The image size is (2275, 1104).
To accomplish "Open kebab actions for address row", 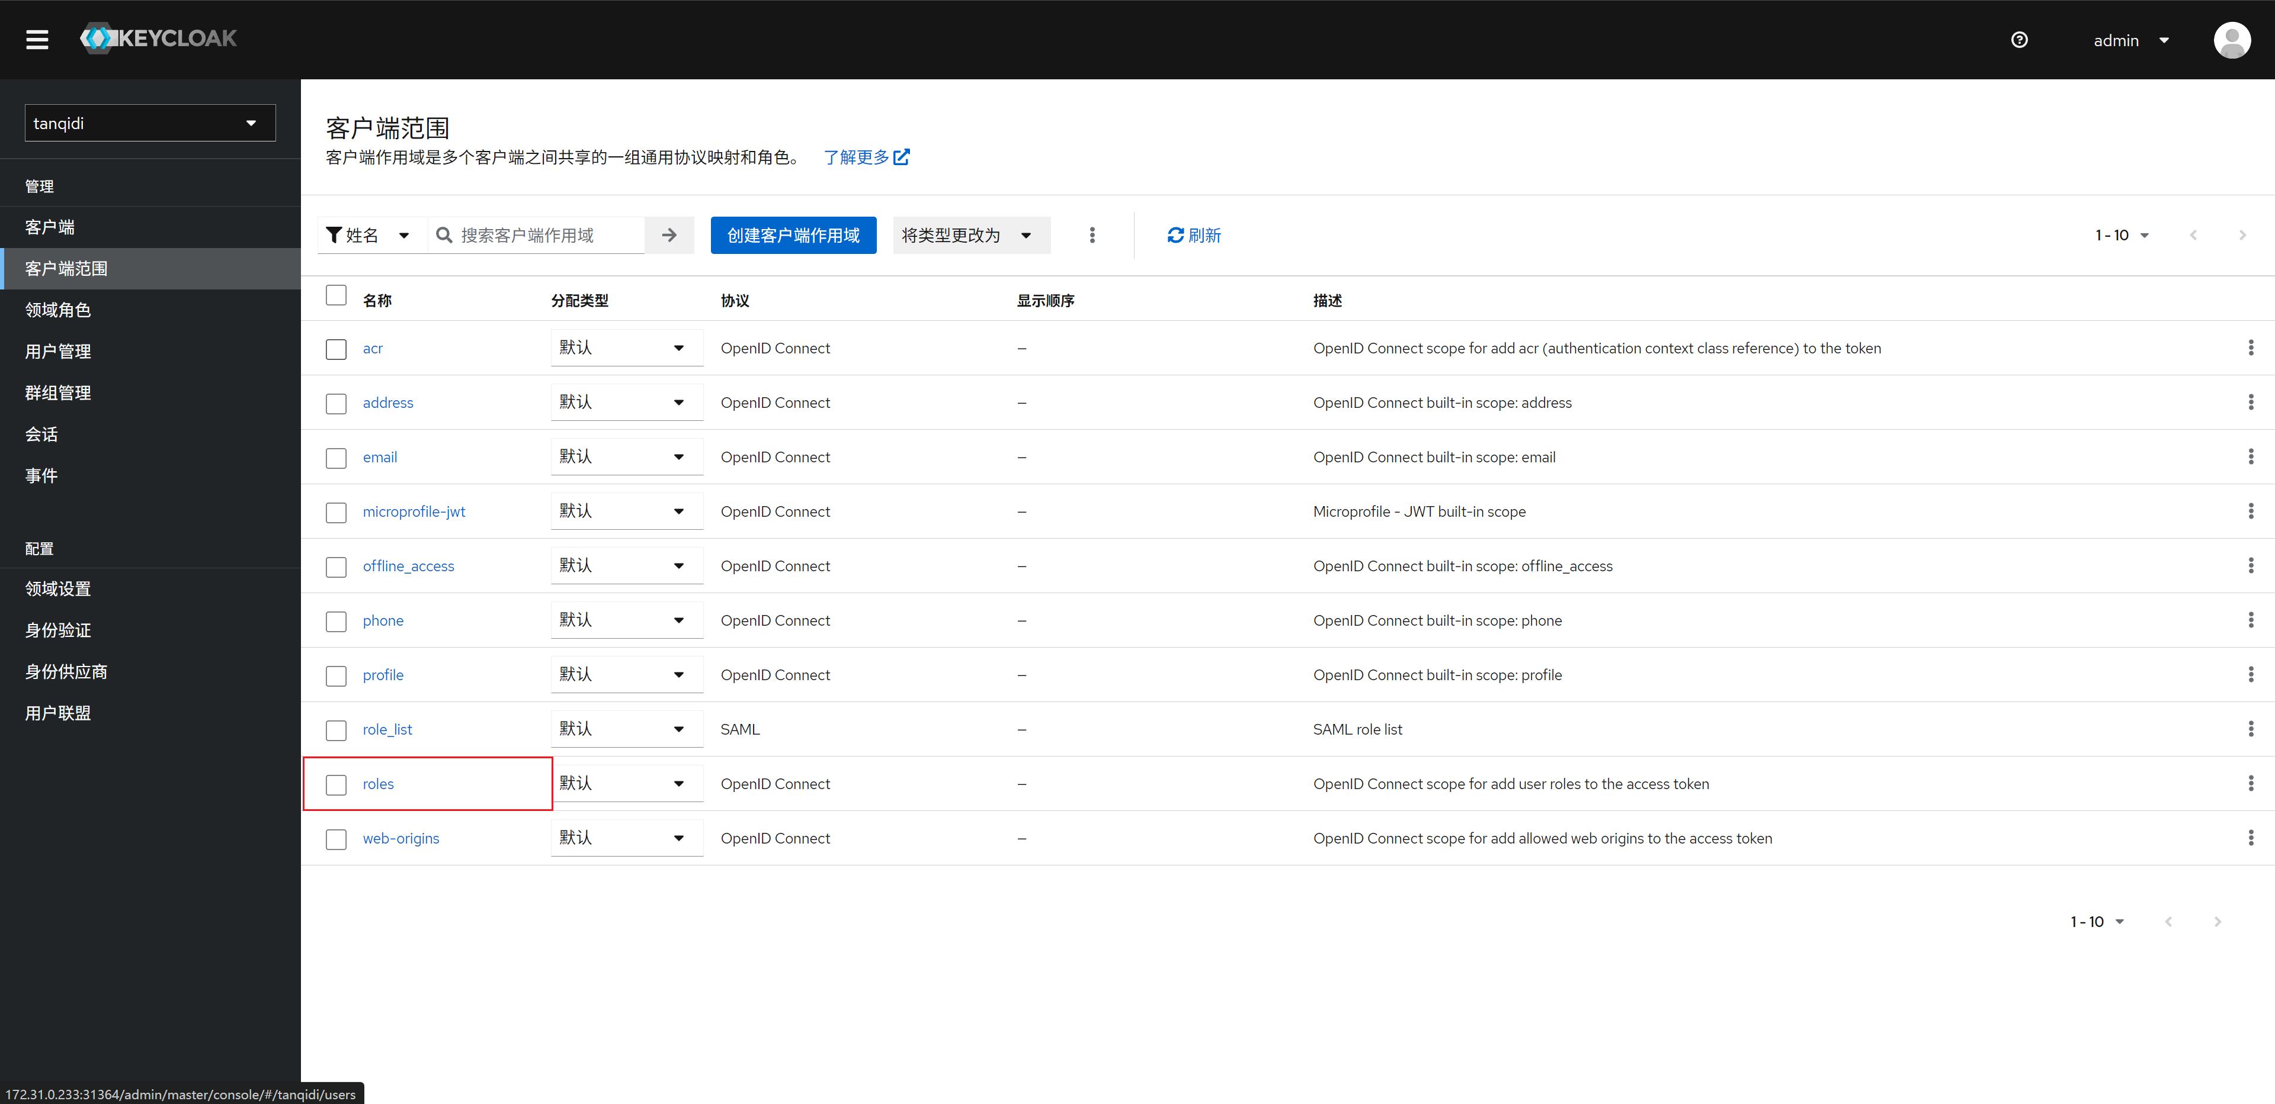I will pos(2250,403).
